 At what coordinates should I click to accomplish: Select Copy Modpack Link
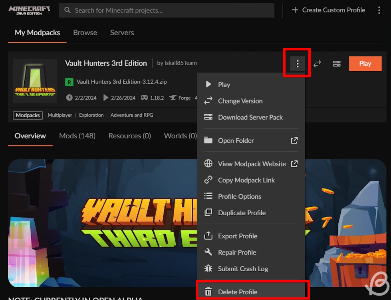[x=246, y=180]
